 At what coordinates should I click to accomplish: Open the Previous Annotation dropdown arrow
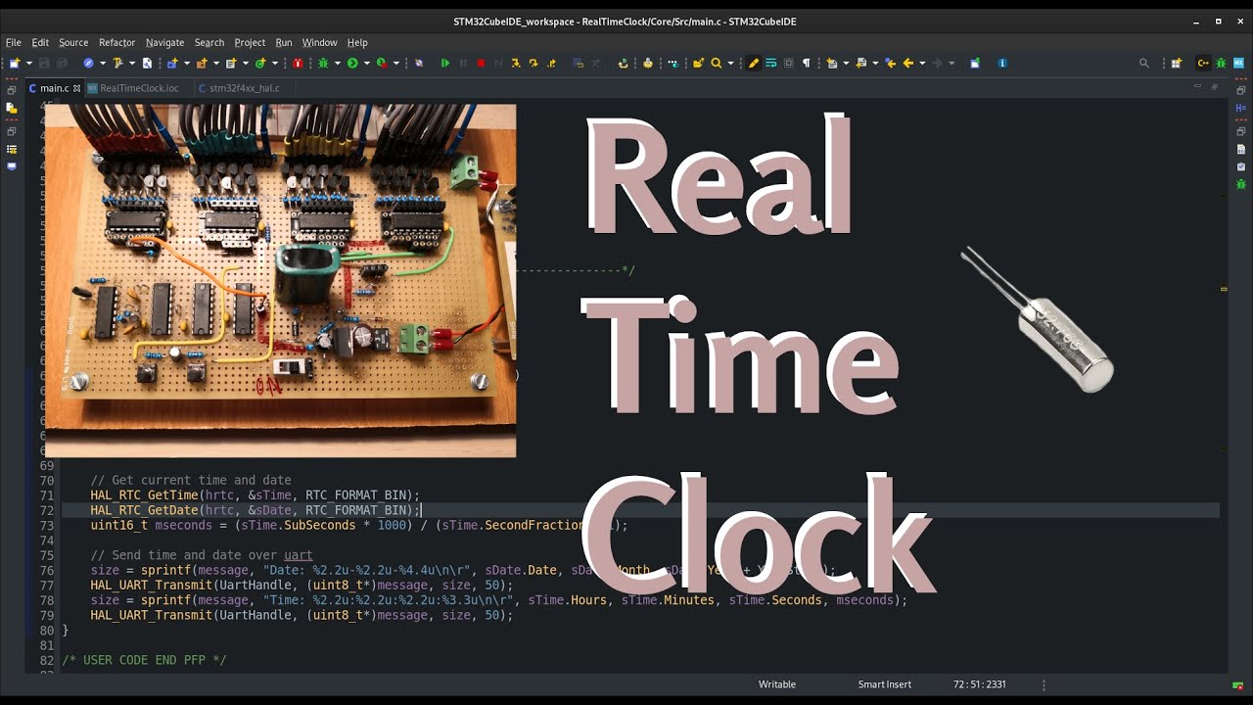click(x=875, y=63)
